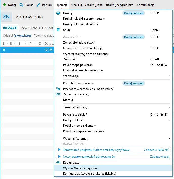This screenshot has width=174, height=179.
Task: Click the brush Popraw icon
Action: [38, 5]
